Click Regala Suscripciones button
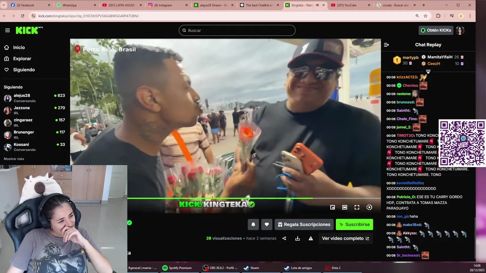Screen dimensions: 486x273 304,224
